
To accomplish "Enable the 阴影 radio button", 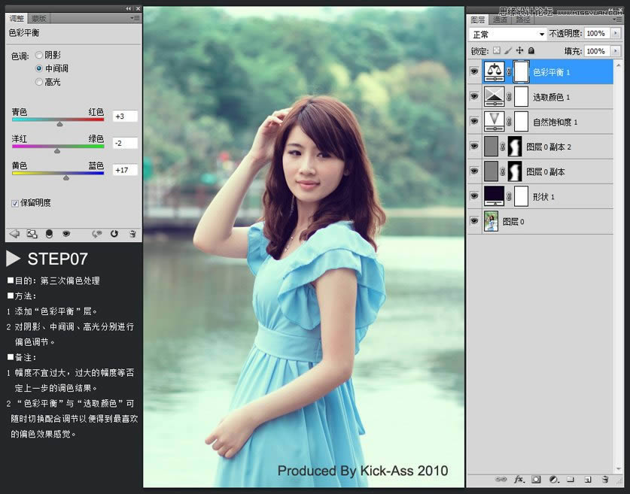I will point(38,54).
